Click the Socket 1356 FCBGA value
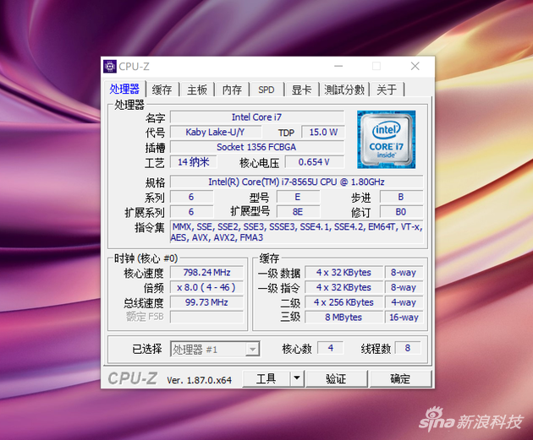Image resolution: width=533 pixels, height=440 pixels. [257, 147]
